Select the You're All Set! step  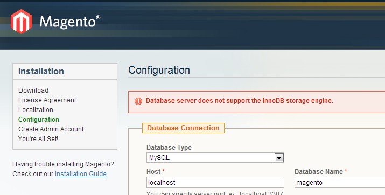38,139
